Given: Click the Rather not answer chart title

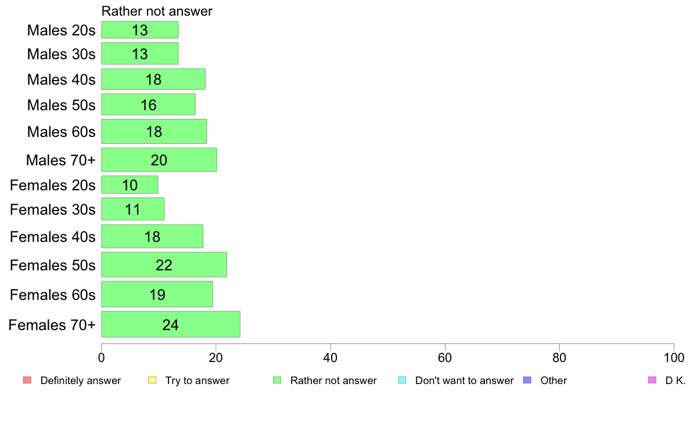Looking at the screenshot, I should [x=157, y=11].
